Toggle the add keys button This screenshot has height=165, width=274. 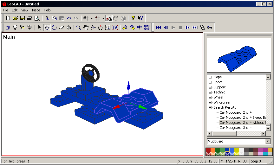[210, 28]
